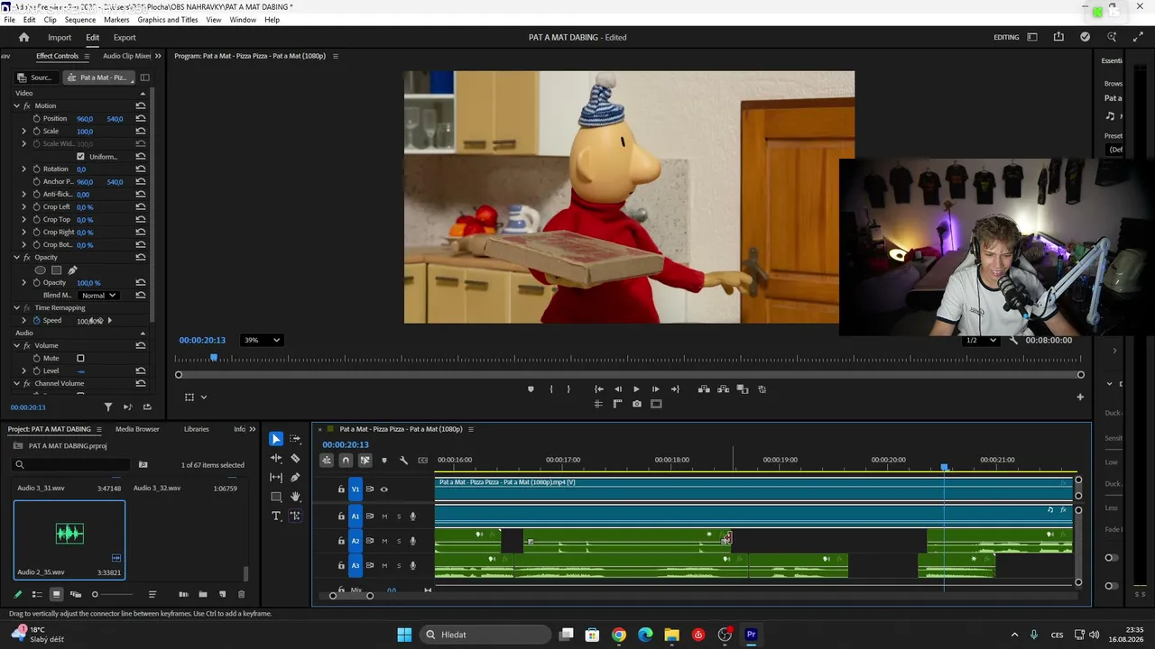Expand Crop Left property
This screenshot has height=649, width=1155.
click(24, 207)
